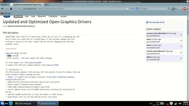Click the page title Updated and Optimized Open Graphics Drivers

(47, 22)
